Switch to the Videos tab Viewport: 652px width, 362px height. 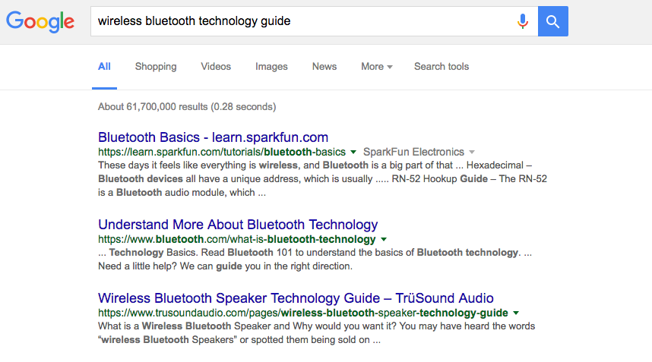[x=216, y=67]
